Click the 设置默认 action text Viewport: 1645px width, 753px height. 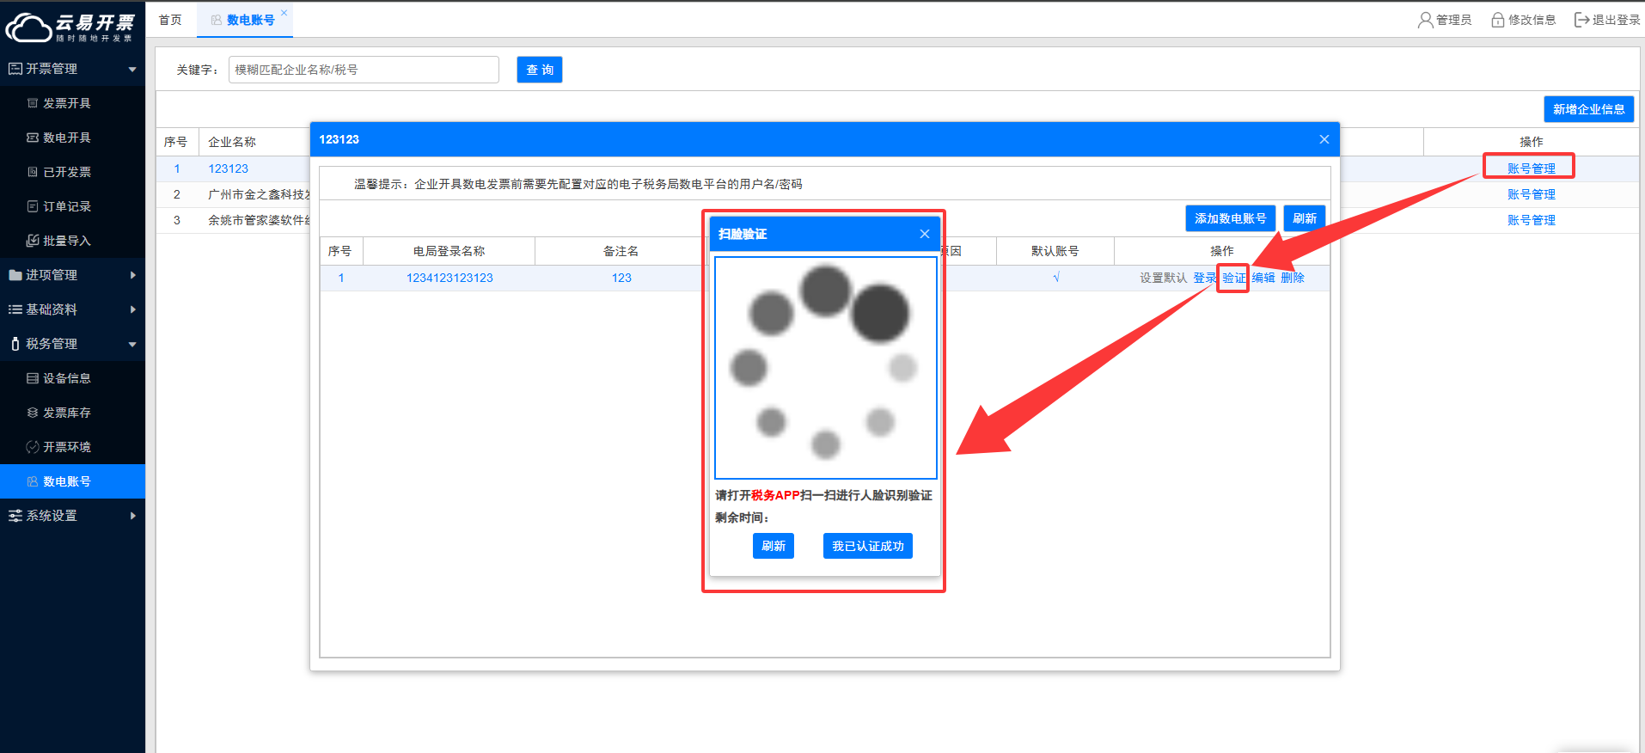(x=1164, y=278)
